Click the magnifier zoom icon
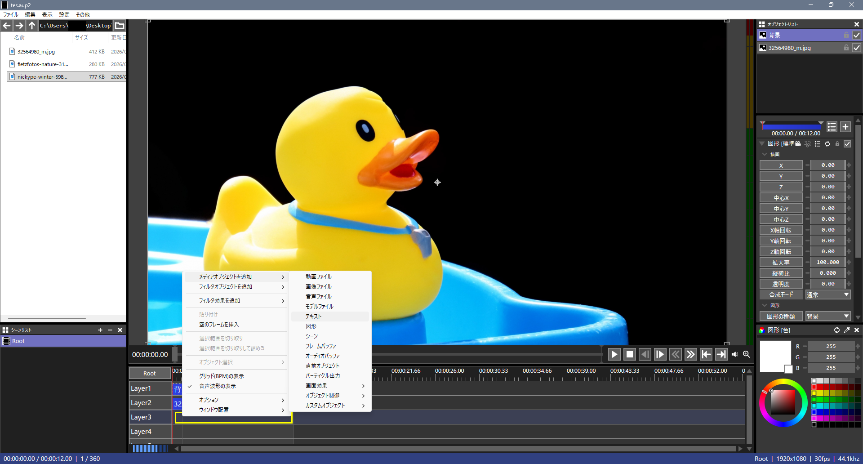This screenshot has width=863, height=464. click(x=747, y=354)
